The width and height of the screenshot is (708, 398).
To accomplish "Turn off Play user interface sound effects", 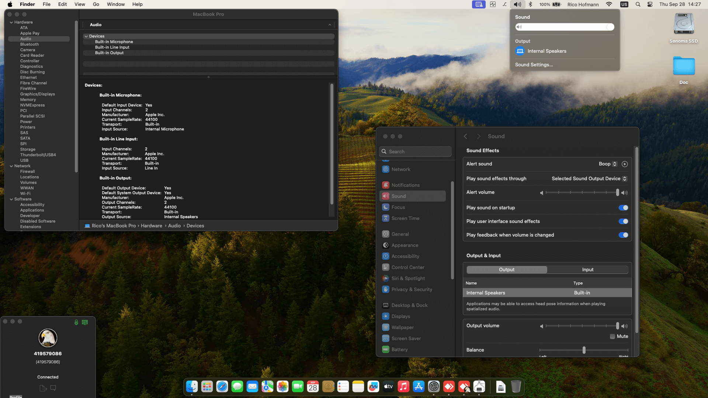I will 623,221.
